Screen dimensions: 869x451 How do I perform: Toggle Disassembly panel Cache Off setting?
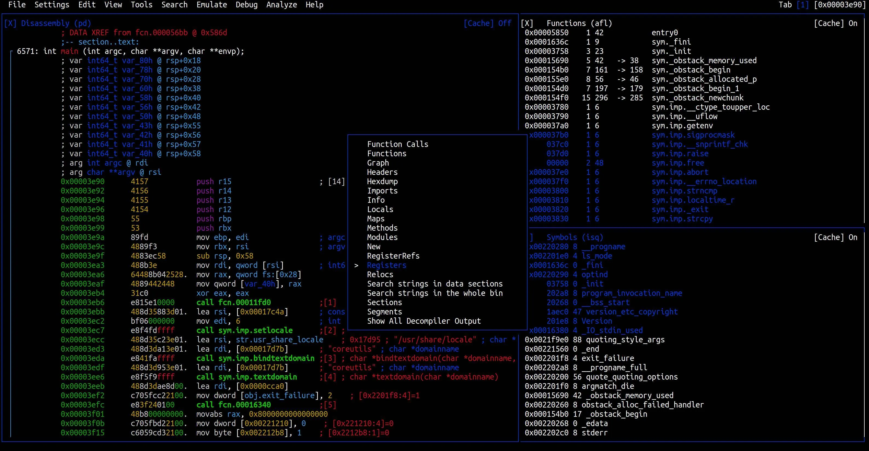tap(488, 23)
